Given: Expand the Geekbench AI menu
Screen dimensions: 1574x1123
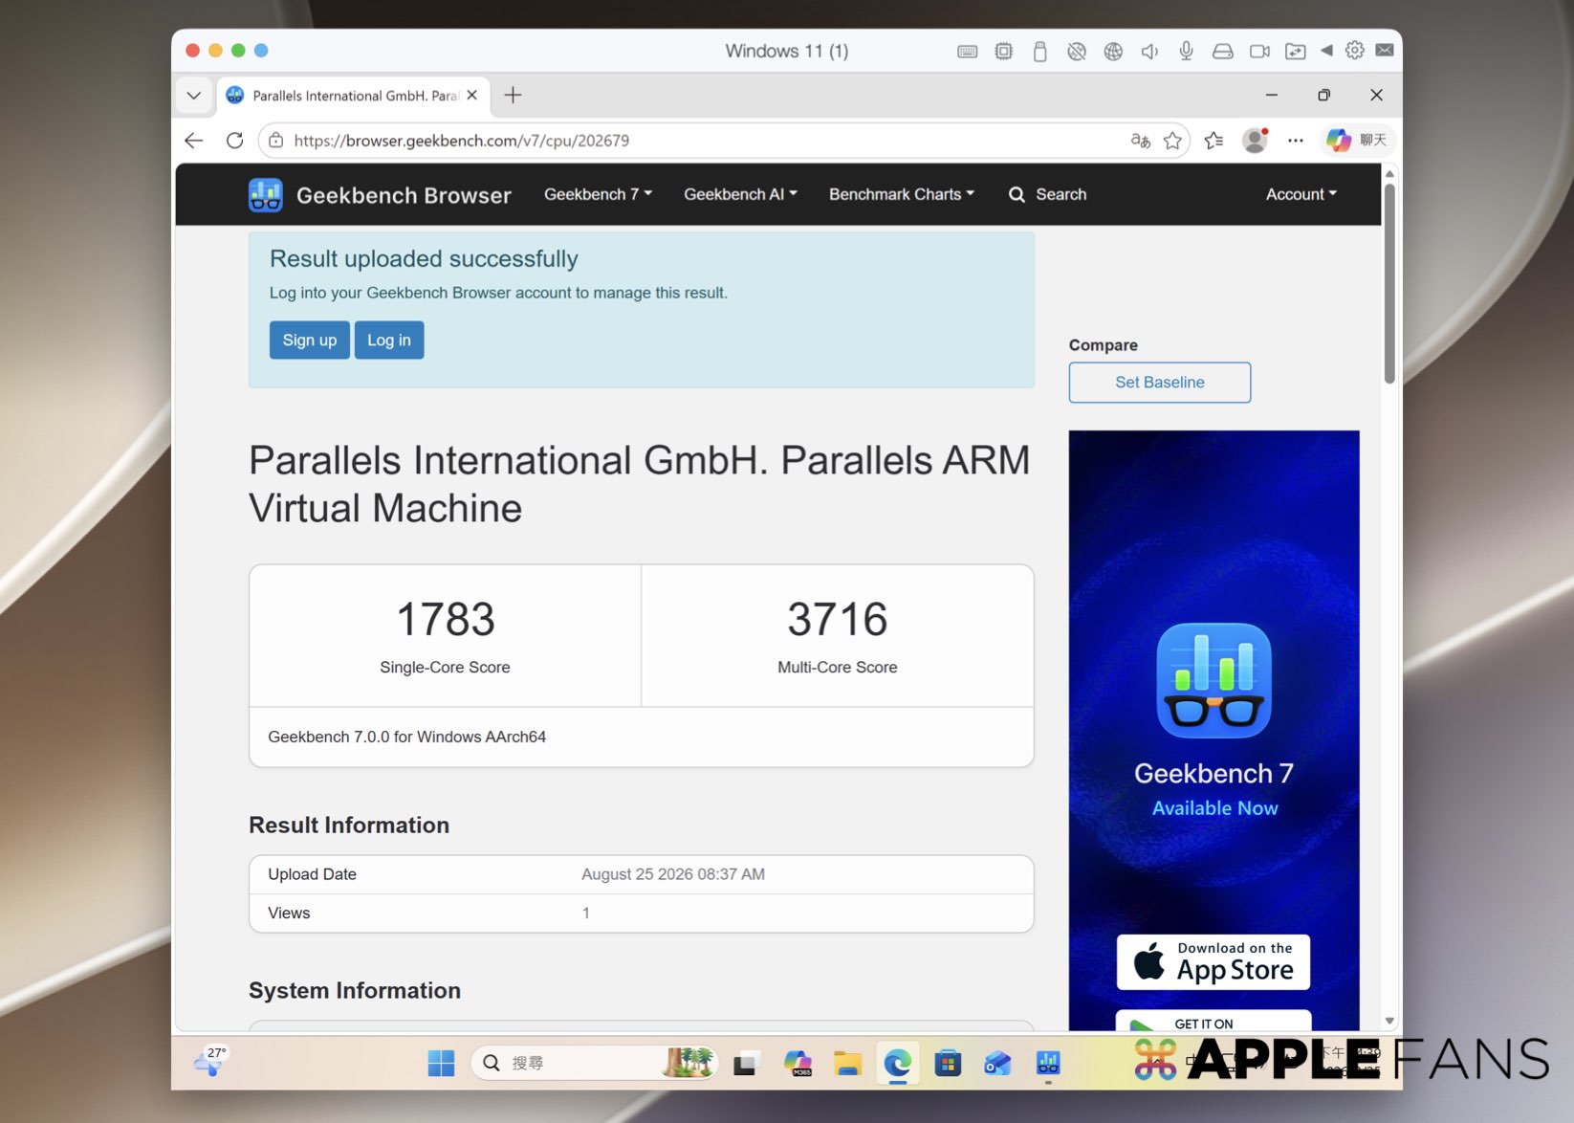Looking at the screenshot, I should (x=740, y=194).
